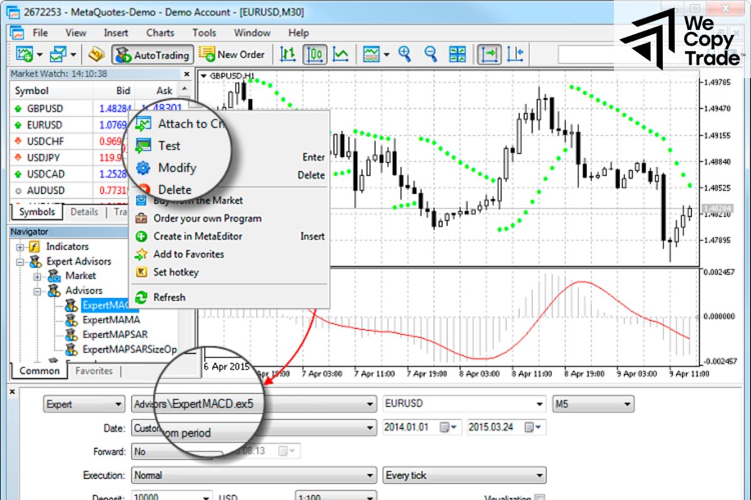This screenshot has width=751, height=500.
Task: Click the tile windows grid icon
Action: 457,54
